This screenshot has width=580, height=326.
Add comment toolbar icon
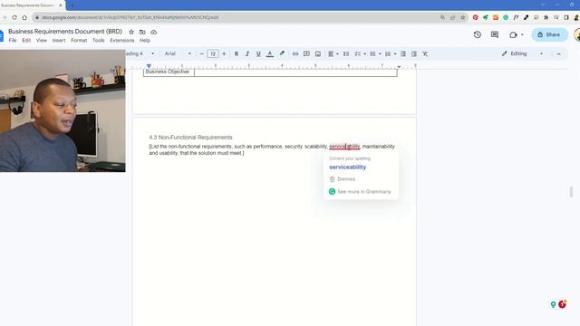(x=306, y=54)
